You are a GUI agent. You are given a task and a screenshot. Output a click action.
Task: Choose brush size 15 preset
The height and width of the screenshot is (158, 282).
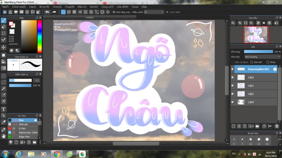267,141
